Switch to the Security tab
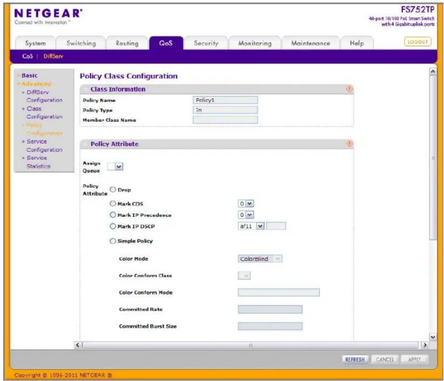Viewport: 444px width, 381px height. [206, 43]
